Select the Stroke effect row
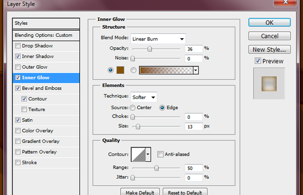This screenshot has width=303, height=195. pyautogui.click(x=46, y=162)
